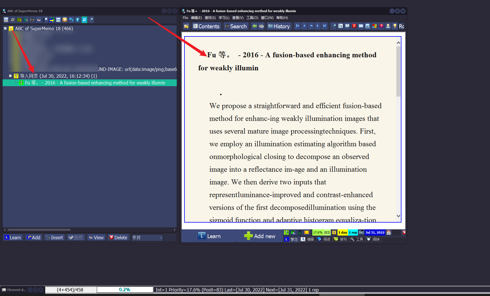490x296 pixels.
Task: Toggle the eye visibility icon in the toolbar
Action: point(39,19)
